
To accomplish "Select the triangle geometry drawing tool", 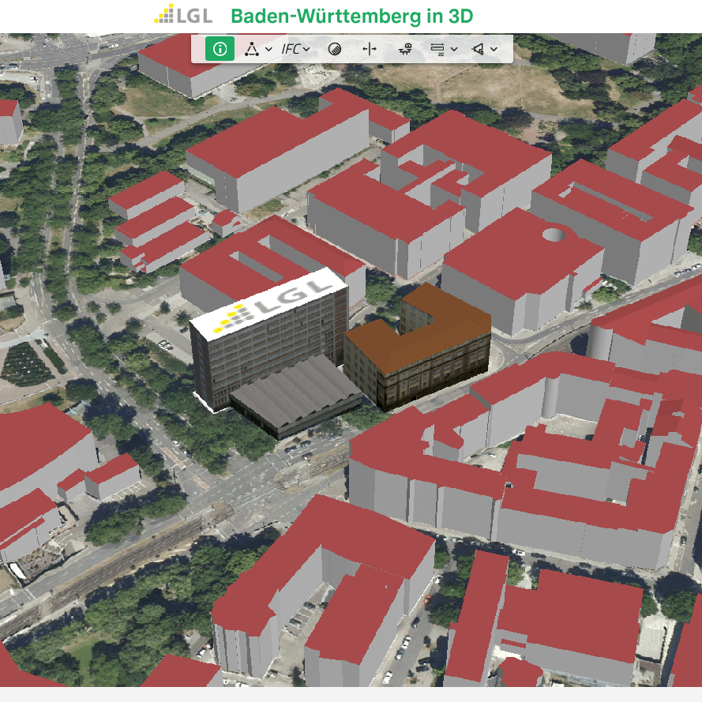I will tap(251, 49).
